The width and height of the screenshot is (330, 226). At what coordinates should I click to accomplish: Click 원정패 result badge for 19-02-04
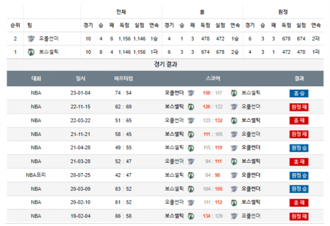[299, 216]
